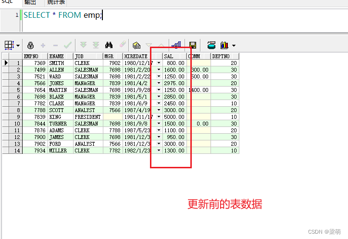Select row number 1 header
The height and width of the screenshot is (239, 348).
coord(15,63)
